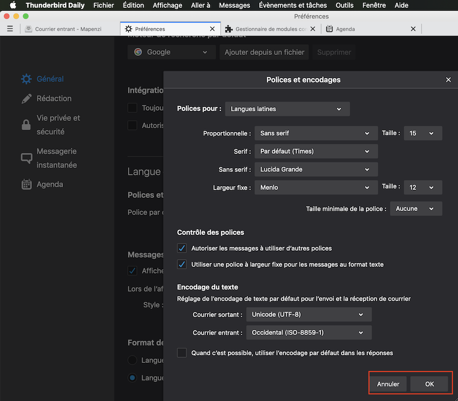Open the Largeur fixe Menlo font dropdown

316,188
